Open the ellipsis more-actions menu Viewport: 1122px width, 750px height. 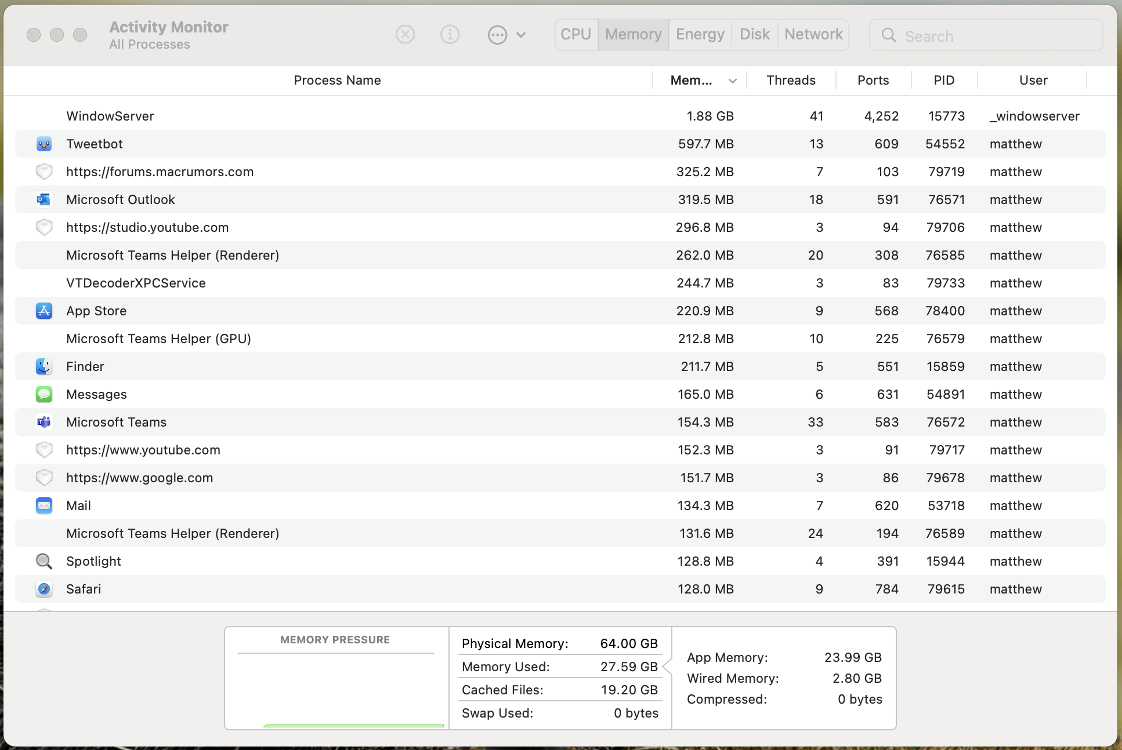pyautogui.click(x=506, y=35)
